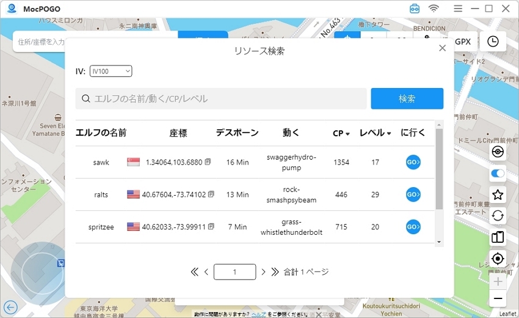Expand the IV100 dropdown
Viewport: 519px width, 318px height.
click(111, 72)
